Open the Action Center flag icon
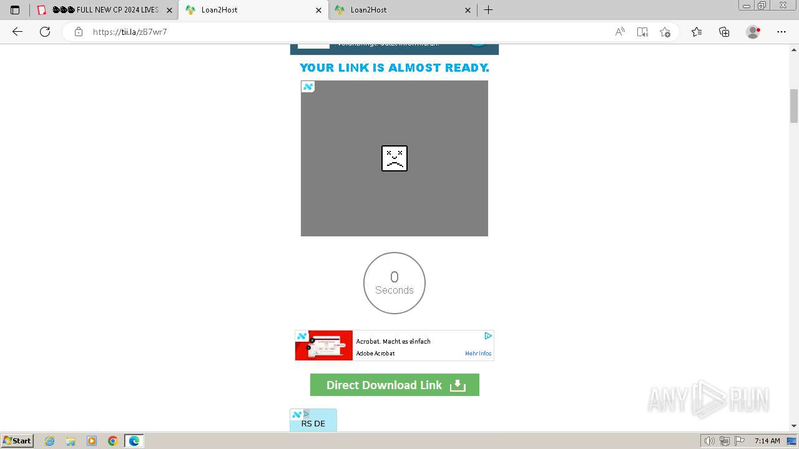This screenshot has height=449, width=799. coord(739,441)
